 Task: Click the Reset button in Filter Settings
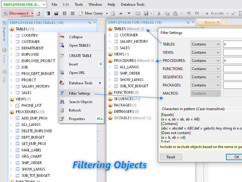pyautogui.click(x=171, y=157)
